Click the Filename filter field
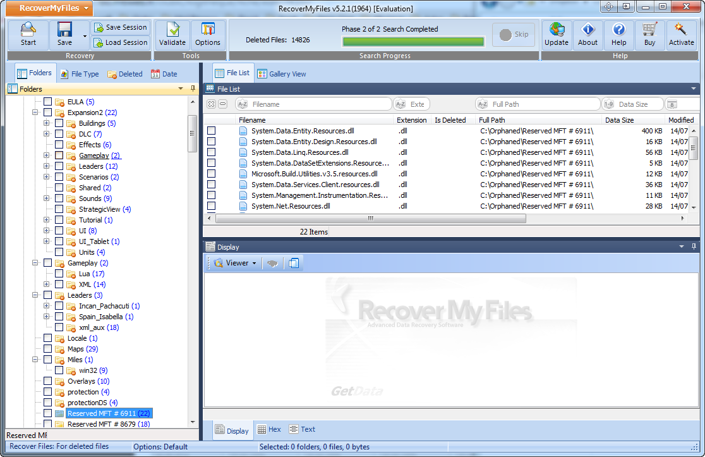705x457 pixels. [314, 104]
